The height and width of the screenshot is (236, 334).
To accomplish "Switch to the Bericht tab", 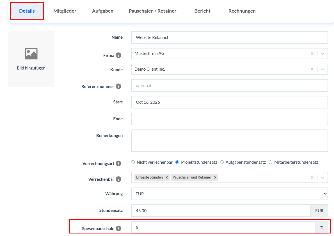I will tap(202, 11).
